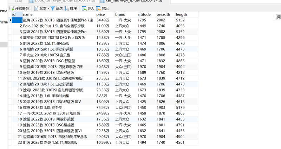Viewport: 281px width, 149px height.
Task: Select price cell 50.68万
Action: pyautogui.click(x=105, y=67)
